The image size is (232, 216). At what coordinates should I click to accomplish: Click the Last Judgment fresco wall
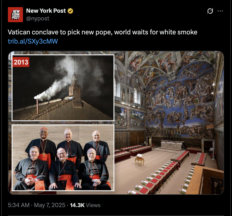180,101
